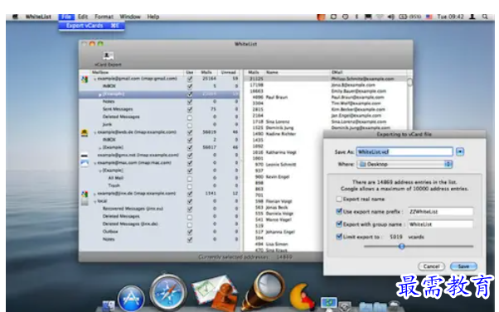This screenshot has width=499, height=312.
Task: Click the export name prefix field ZZWhiteList
Action: pyautogui.click(x=440, y=212)
